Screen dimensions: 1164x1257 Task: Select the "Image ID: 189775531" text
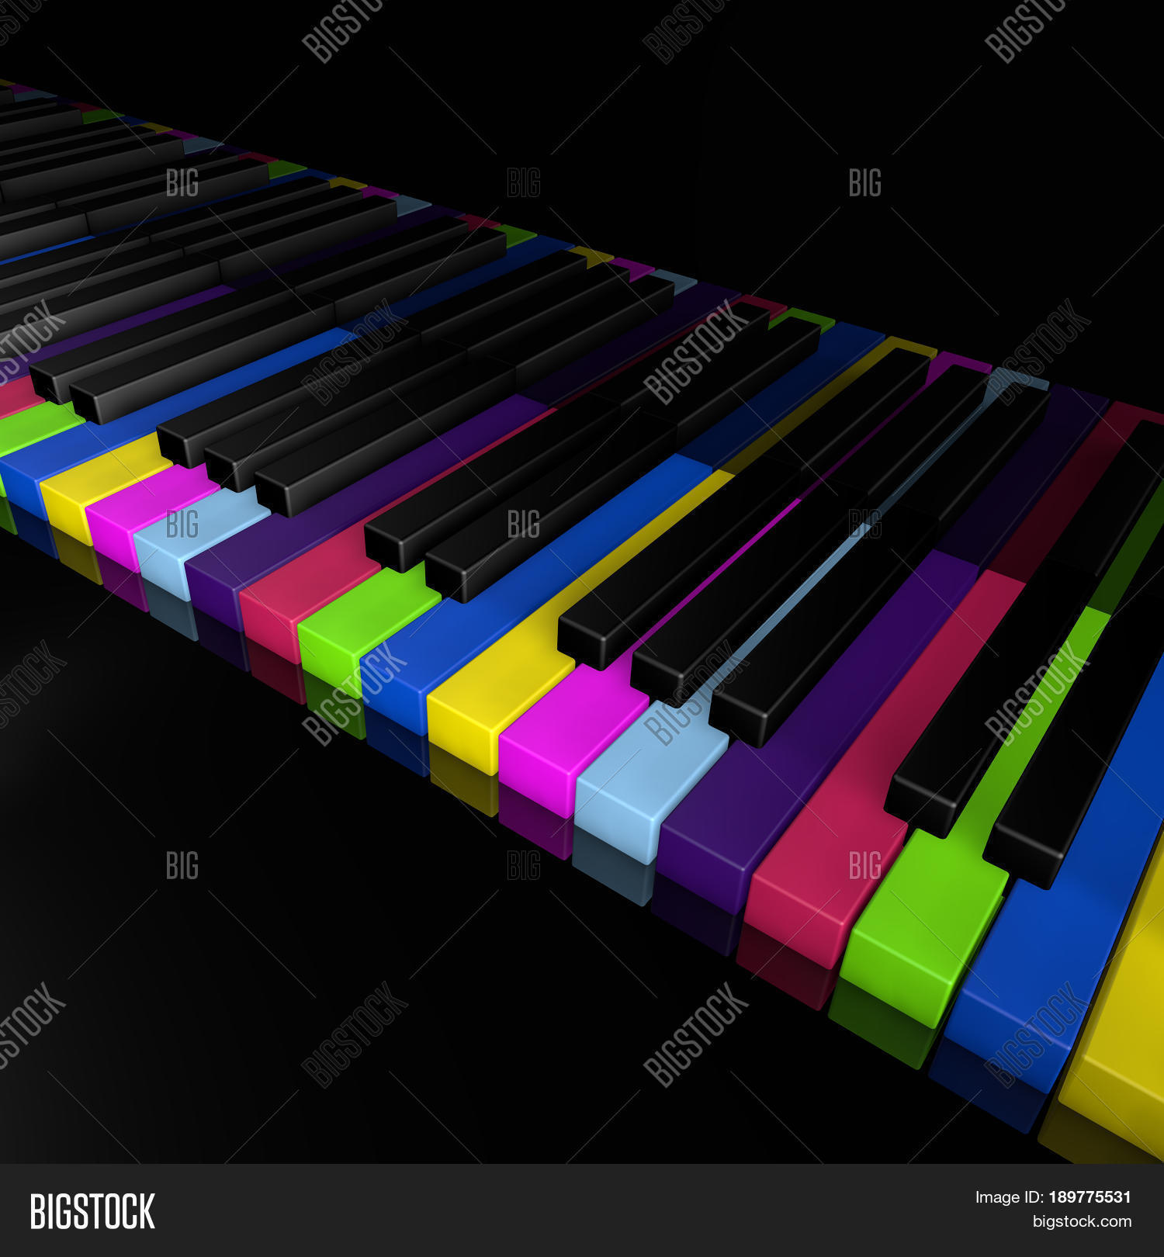click(1053, 1197)
